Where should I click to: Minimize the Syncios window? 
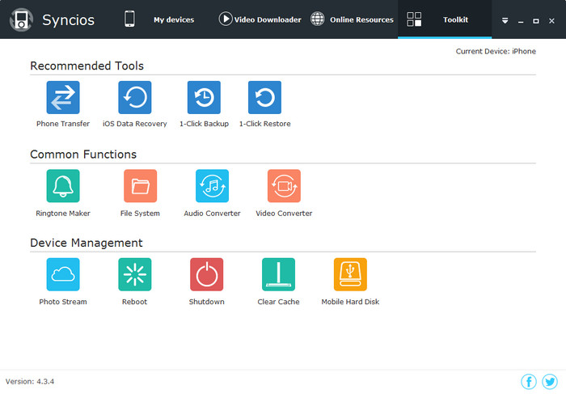coord(521,21)
